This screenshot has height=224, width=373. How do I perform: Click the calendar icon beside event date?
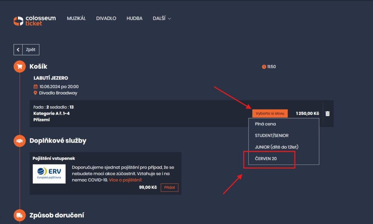35,87
